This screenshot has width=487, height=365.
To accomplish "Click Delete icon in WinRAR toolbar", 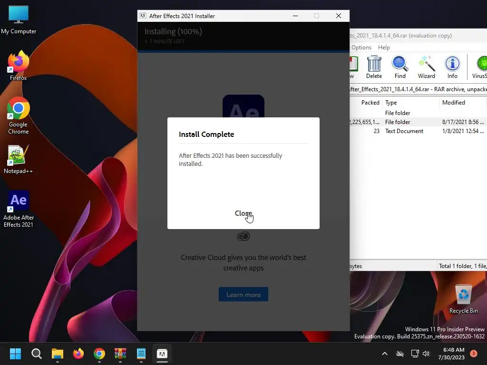I will coord(374,67).
